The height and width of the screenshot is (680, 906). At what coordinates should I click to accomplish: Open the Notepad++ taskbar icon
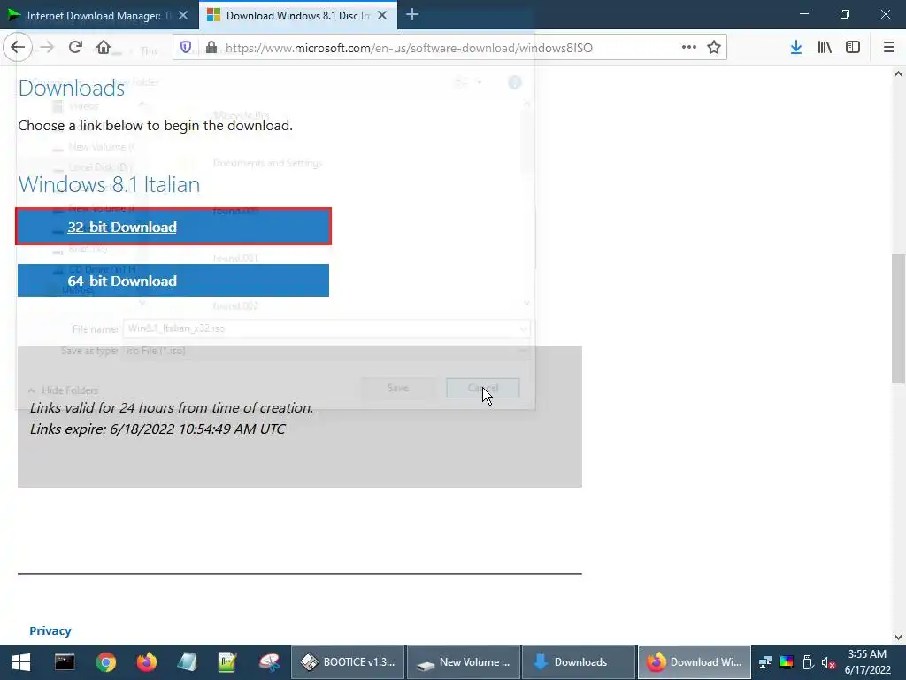227,662
